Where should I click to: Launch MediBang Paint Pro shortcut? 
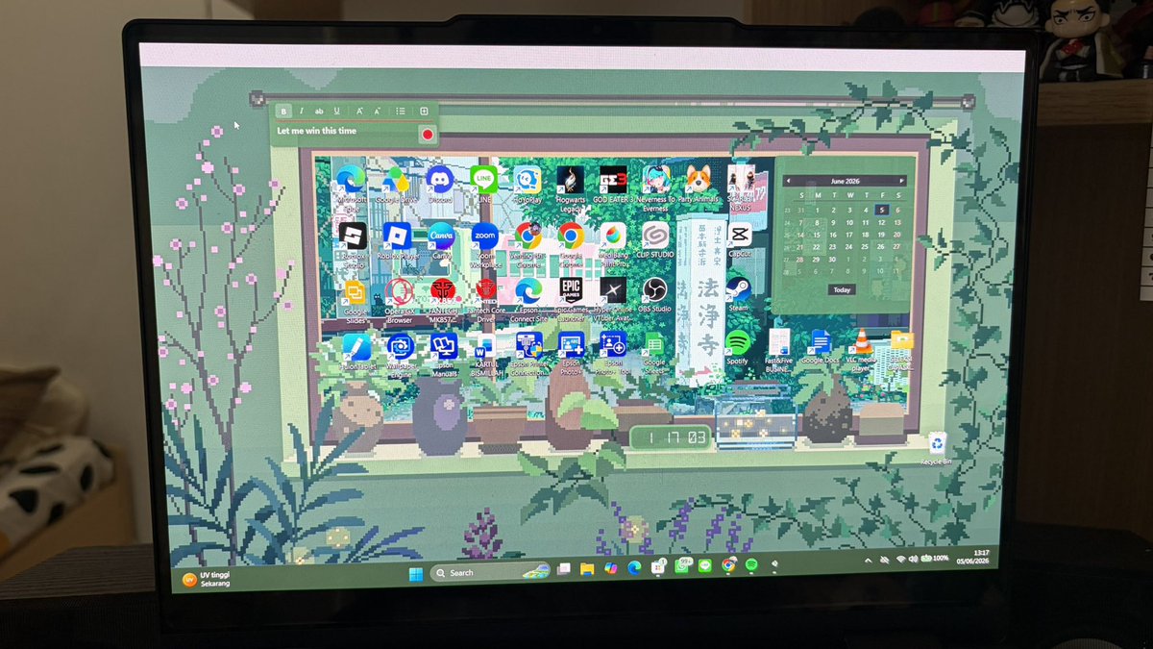click(613, 242)
